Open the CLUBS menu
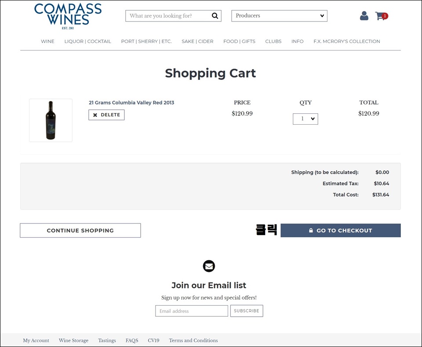The width and height of the screenshot is (422, 347). (273, 41)
